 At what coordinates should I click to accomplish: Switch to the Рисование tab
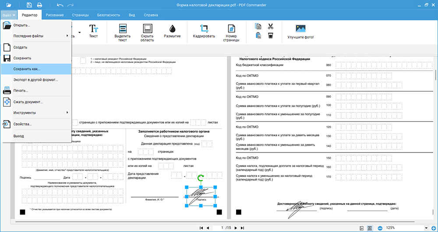tap(54, 15)
